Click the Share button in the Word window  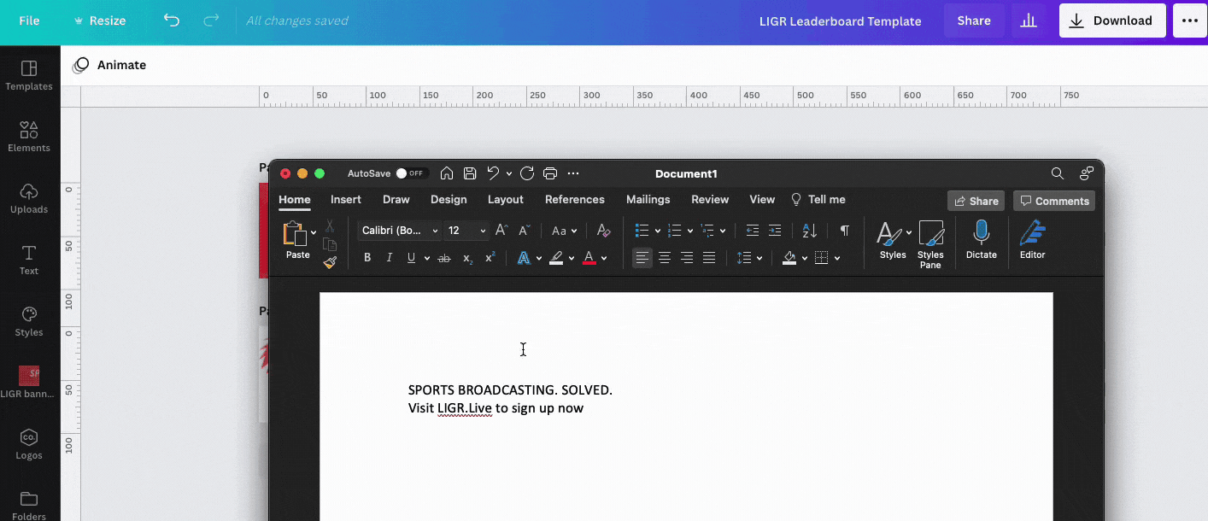[976, 201]
